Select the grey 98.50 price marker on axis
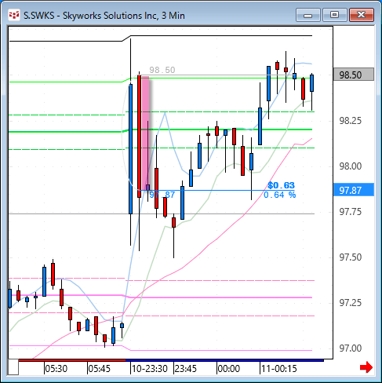 (x=354, y=75)
